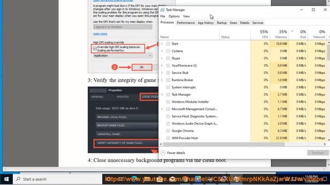Expand the YourPhone.exe (2) process group

[x=162, y=65]
